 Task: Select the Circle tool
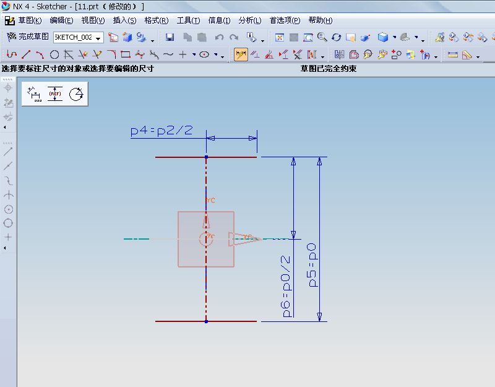click(54, 54)
